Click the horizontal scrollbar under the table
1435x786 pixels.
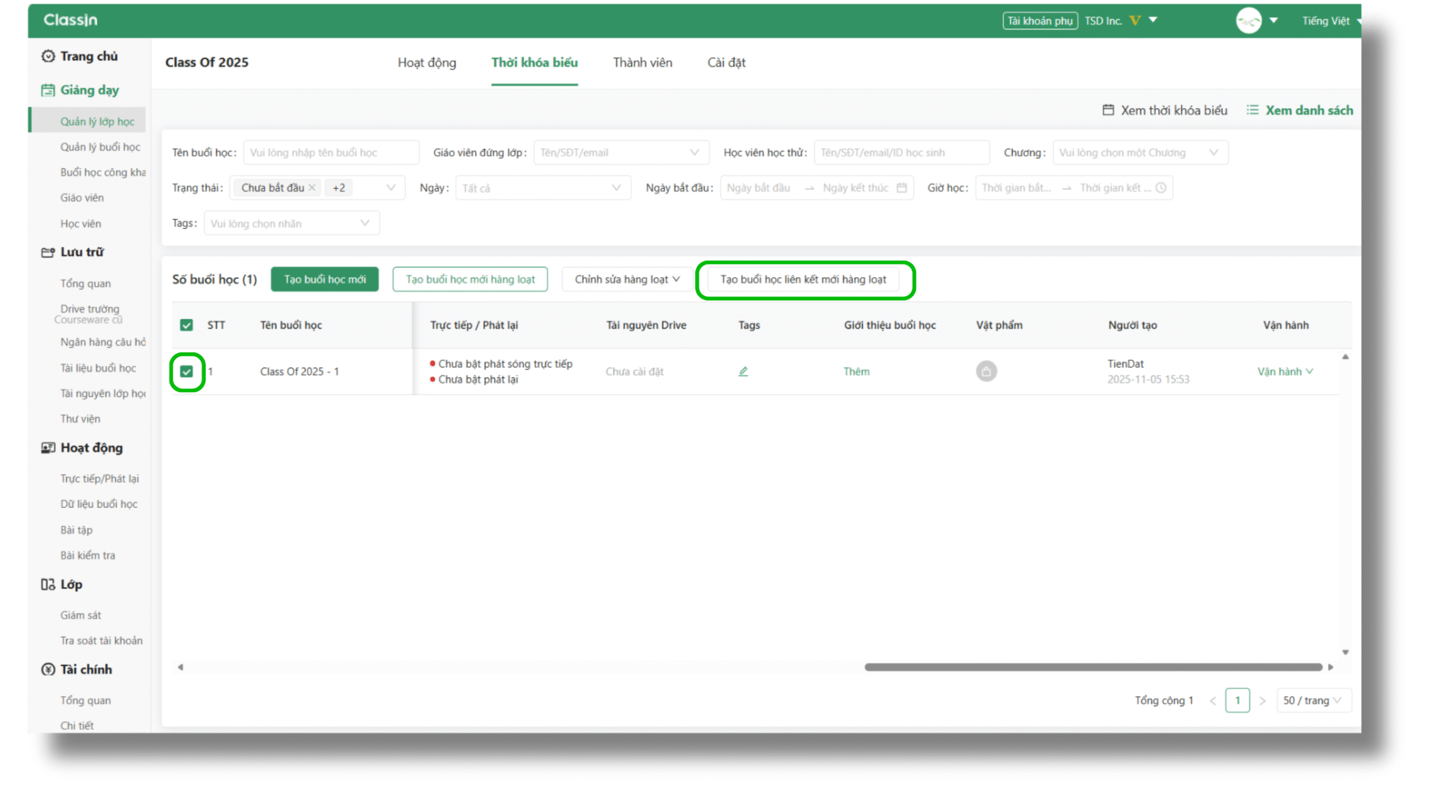click(x=1093, y=667)
